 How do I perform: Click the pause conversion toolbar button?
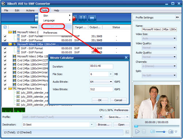click(x=83, y=19)
